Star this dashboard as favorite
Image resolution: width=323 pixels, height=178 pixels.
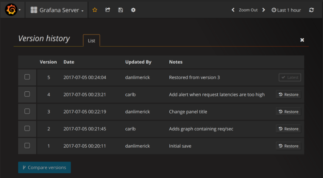pos(95,10)
